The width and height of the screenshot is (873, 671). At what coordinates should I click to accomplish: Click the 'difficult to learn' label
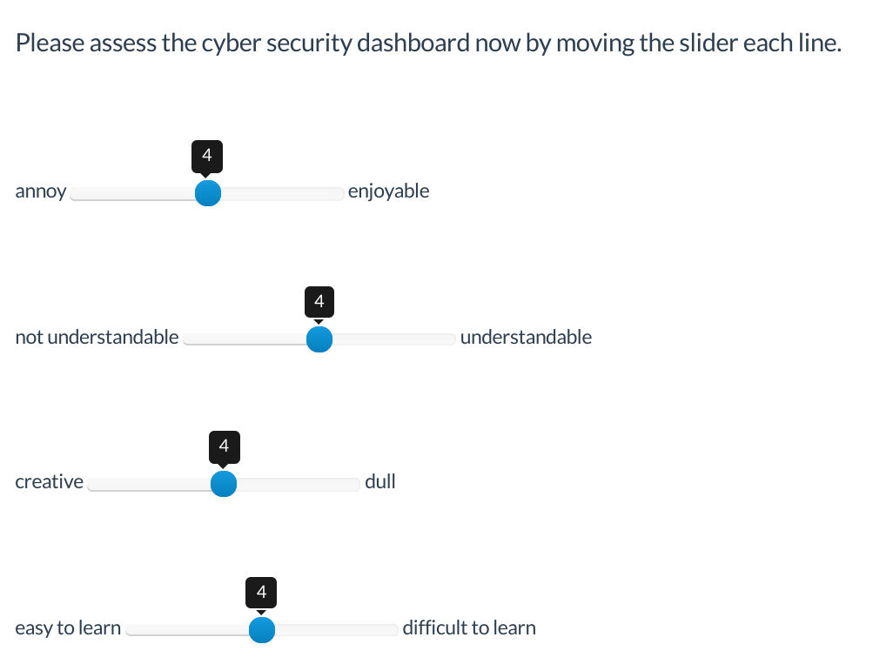point(469,627)
